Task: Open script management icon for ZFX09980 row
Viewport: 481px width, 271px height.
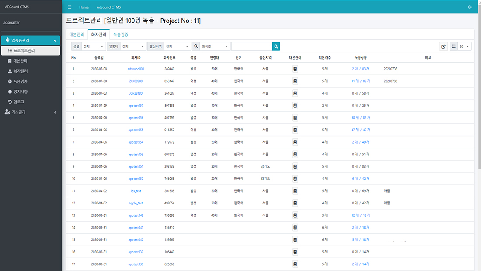Action: pos(295,81)
